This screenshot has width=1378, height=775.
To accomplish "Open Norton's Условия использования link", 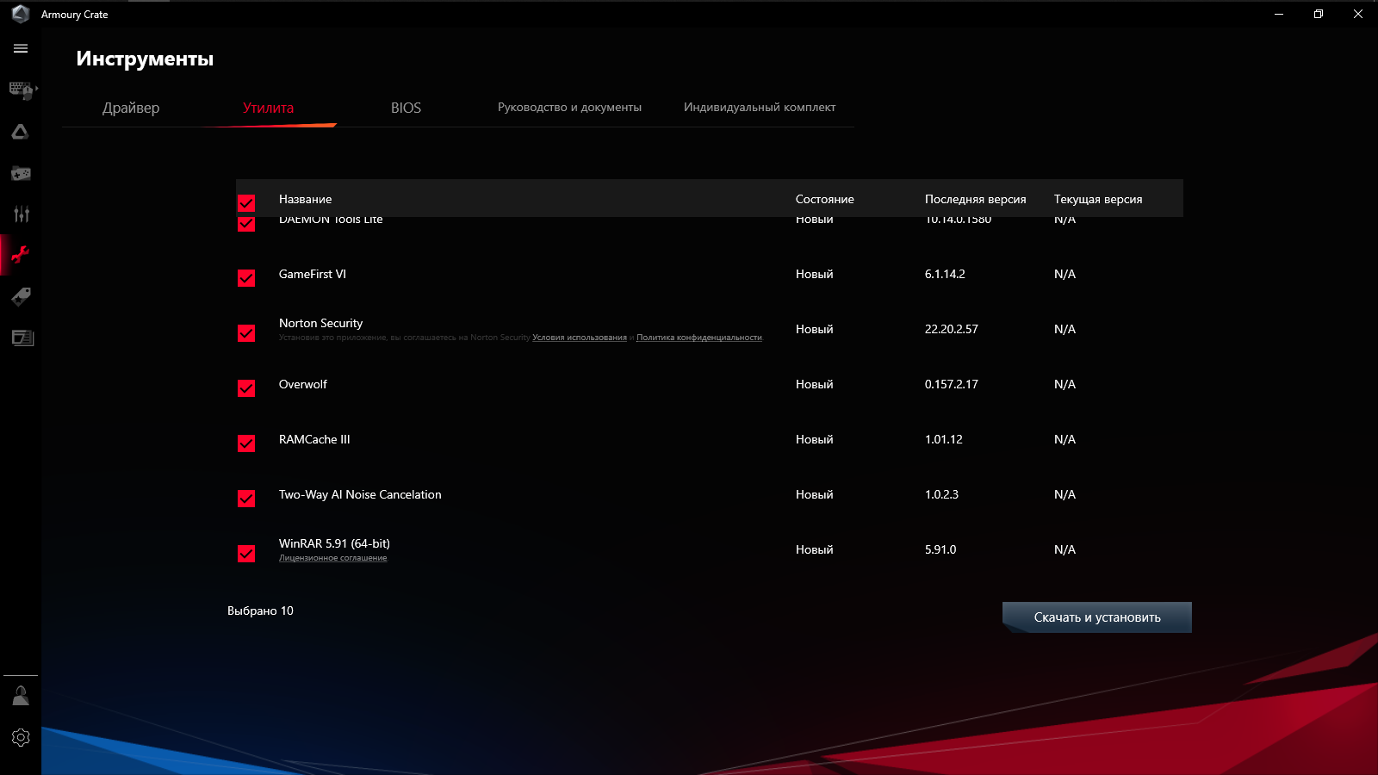I will pyautogui.click(x=580, y=338).
